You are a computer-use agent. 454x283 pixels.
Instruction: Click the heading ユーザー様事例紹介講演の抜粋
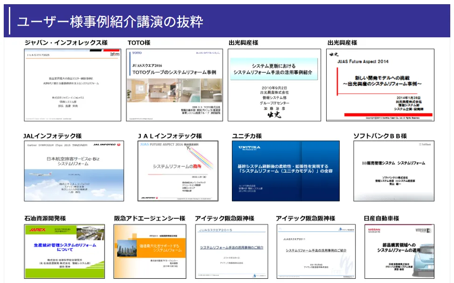110,22
